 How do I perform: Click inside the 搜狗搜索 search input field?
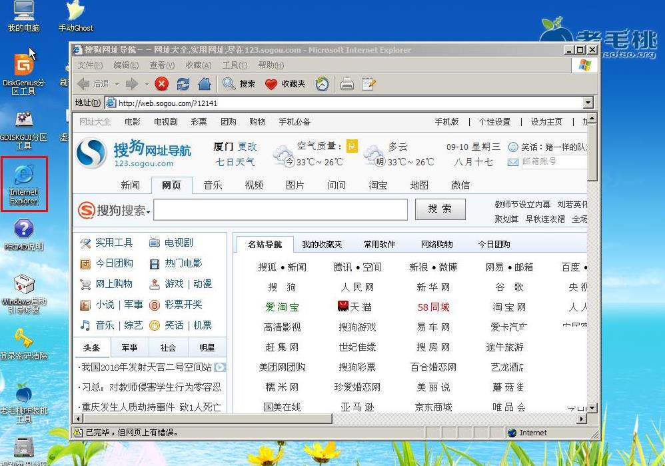[x=280, y=209]
